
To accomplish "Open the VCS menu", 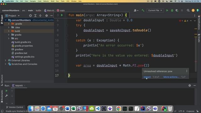I will point(68,1).
